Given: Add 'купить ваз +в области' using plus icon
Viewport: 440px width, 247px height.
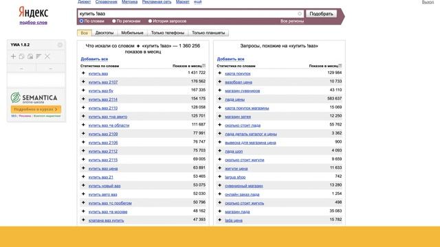Looking at the screenshot, I should (83, 125).
